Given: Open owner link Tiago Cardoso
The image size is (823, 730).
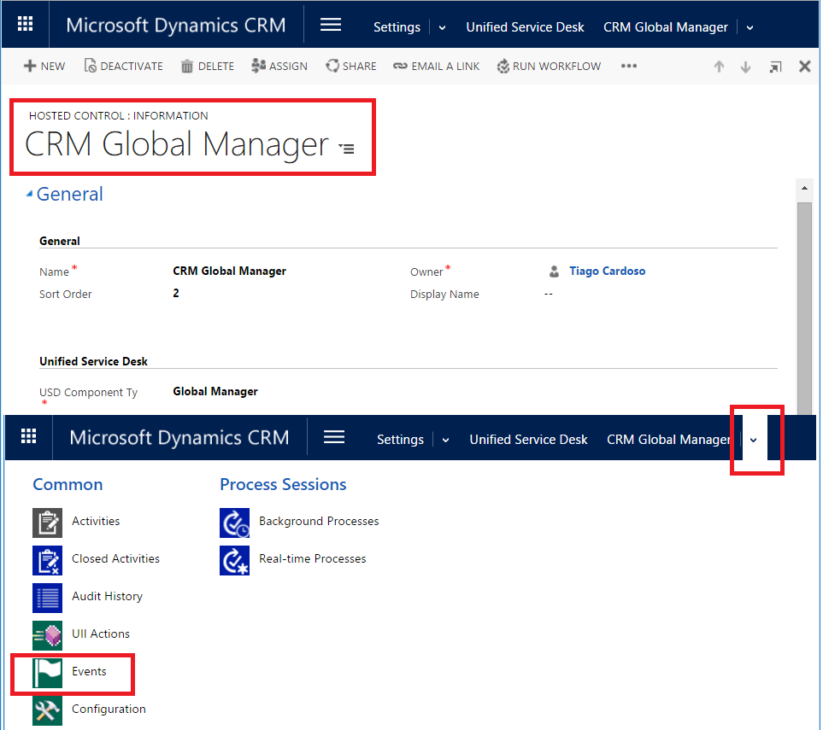Looking at the screenshot, I should tap(607, 272).
